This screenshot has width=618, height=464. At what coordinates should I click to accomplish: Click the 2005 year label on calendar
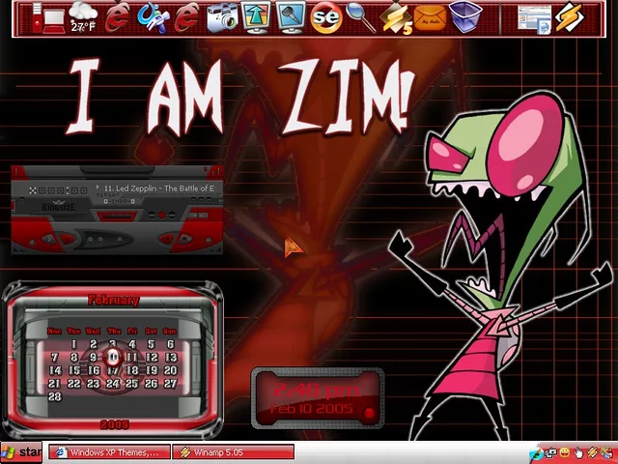[x=114, y=424]
